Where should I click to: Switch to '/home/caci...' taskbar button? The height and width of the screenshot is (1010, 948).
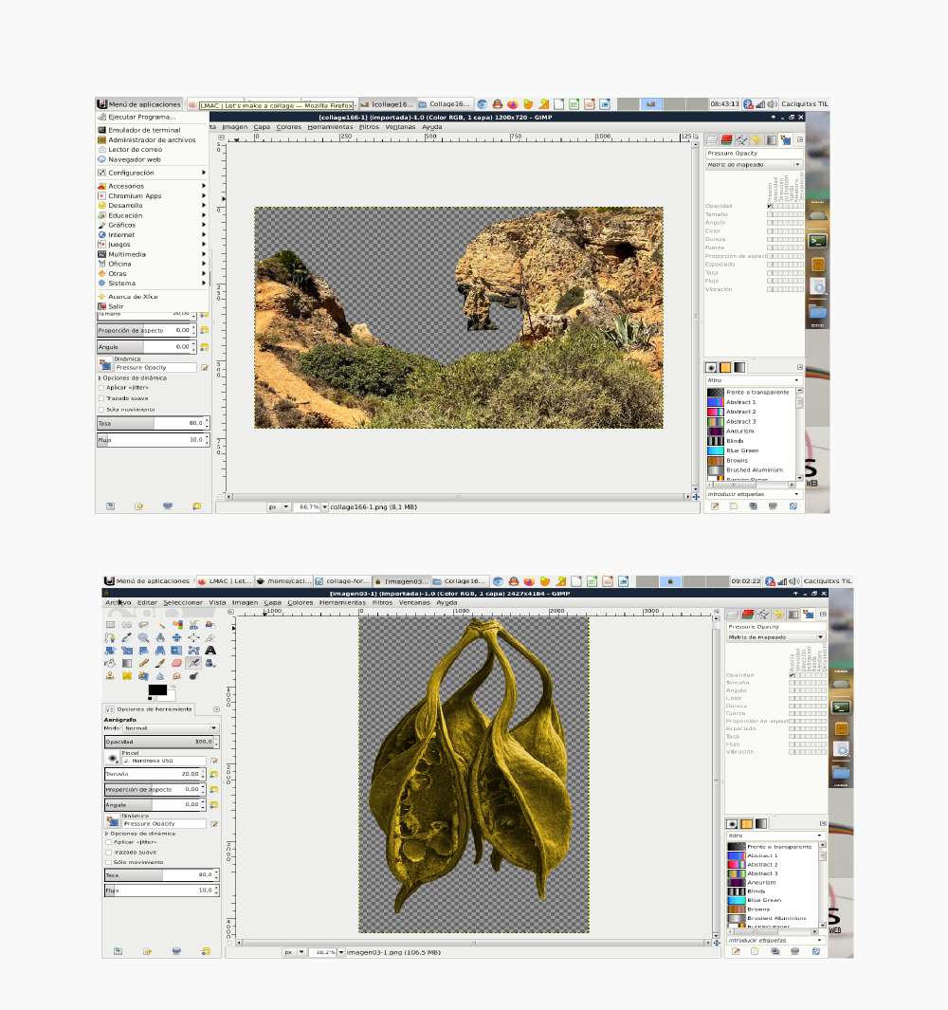284,581
